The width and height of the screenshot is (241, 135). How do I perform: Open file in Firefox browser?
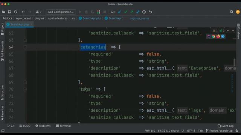(218, 36)
